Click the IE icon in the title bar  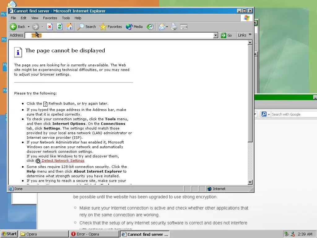coord(11,11)
